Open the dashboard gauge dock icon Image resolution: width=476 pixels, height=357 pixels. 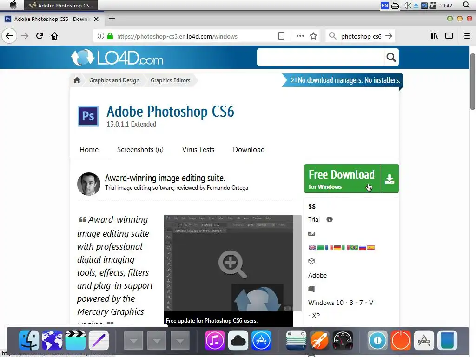click(x=343, y=340)
